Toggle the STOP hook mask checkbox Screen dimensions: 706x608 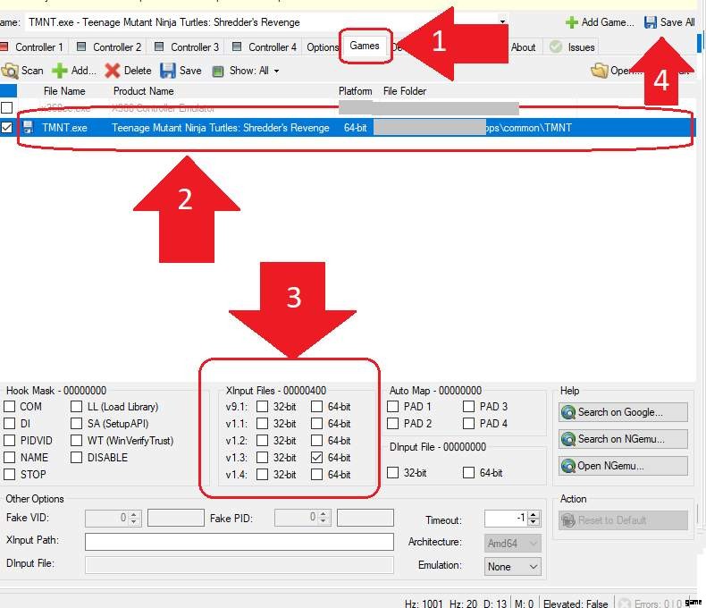pyautogui.click(x=9, y=474)
